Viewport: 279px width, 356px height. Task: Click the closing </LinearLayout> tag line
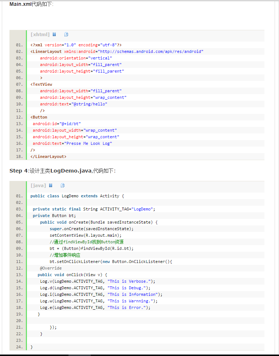[x=48, y=156]
